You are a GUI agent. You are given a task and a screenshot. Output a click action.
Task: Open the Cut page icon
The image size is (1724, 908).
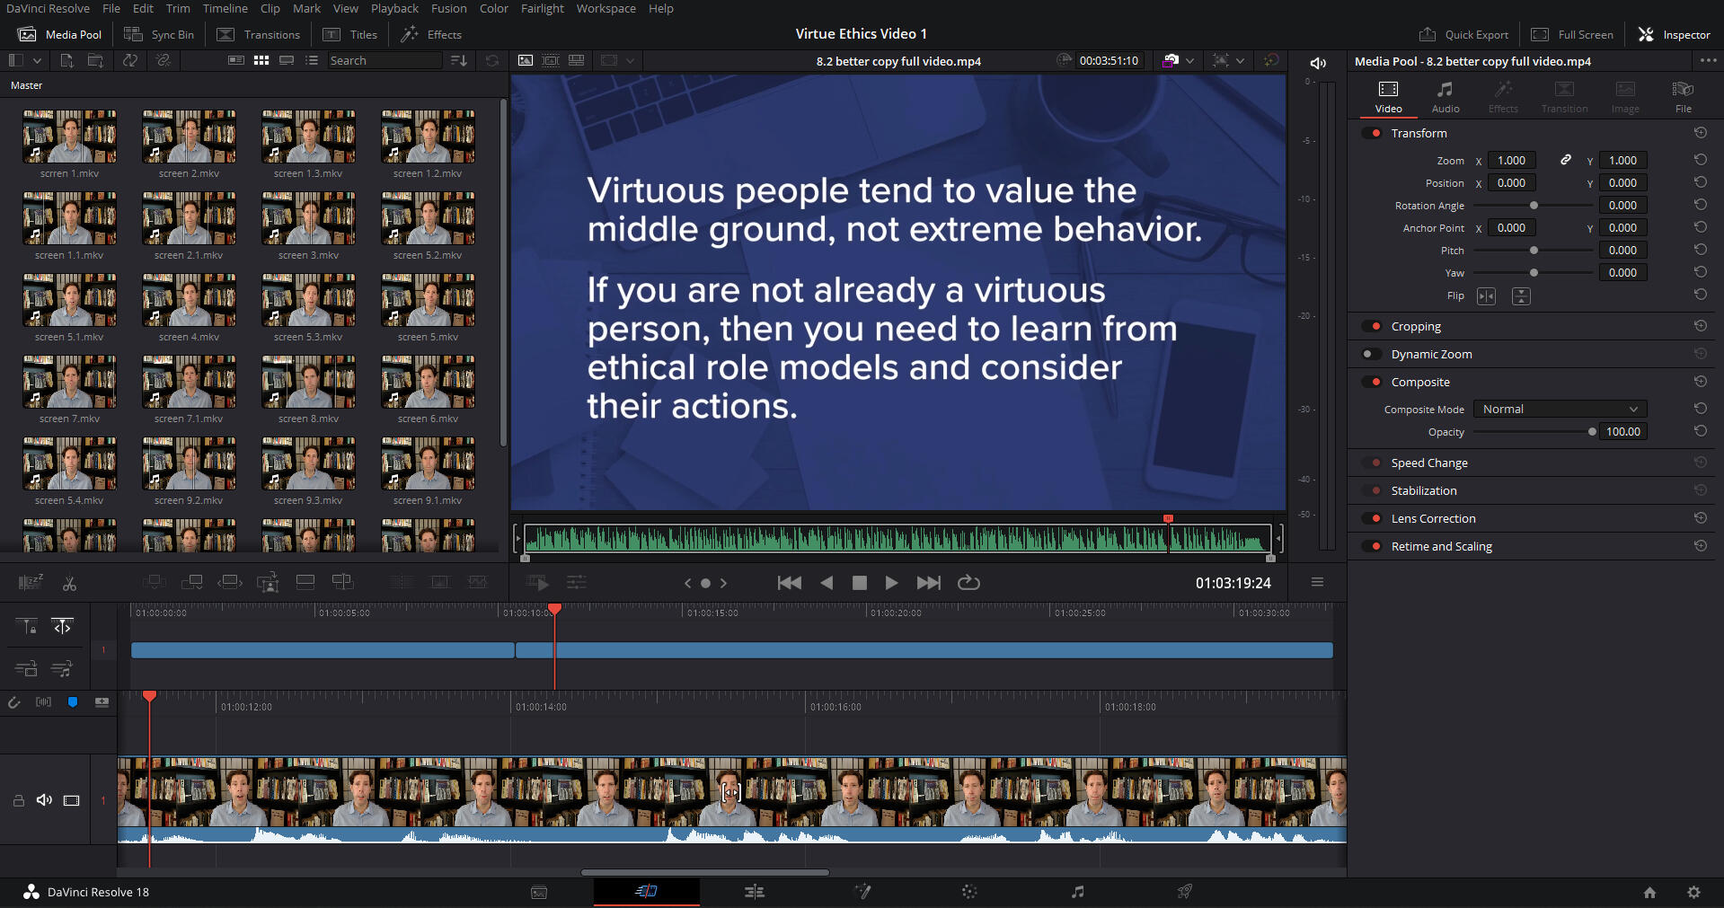tap(646, 892)
